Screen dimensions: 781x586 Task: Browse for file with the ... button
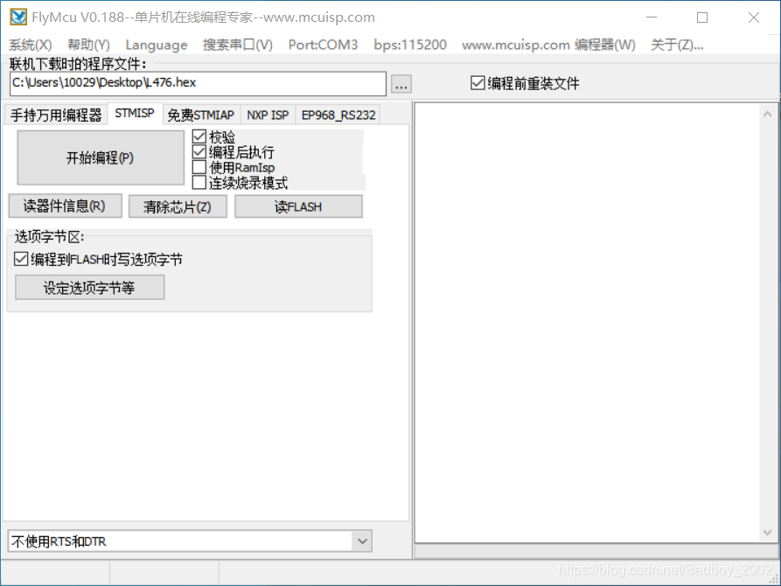point(401,84)
